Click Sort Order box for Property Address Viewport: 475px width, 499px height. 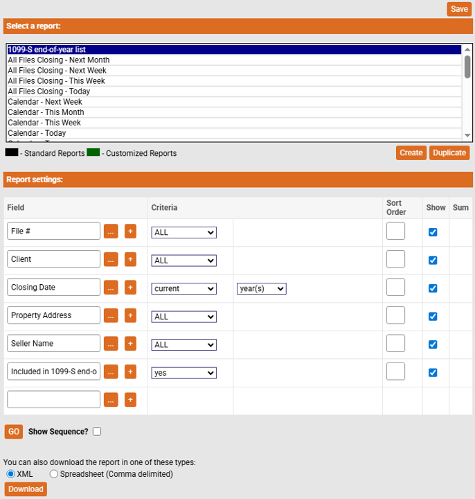[395, 315]
